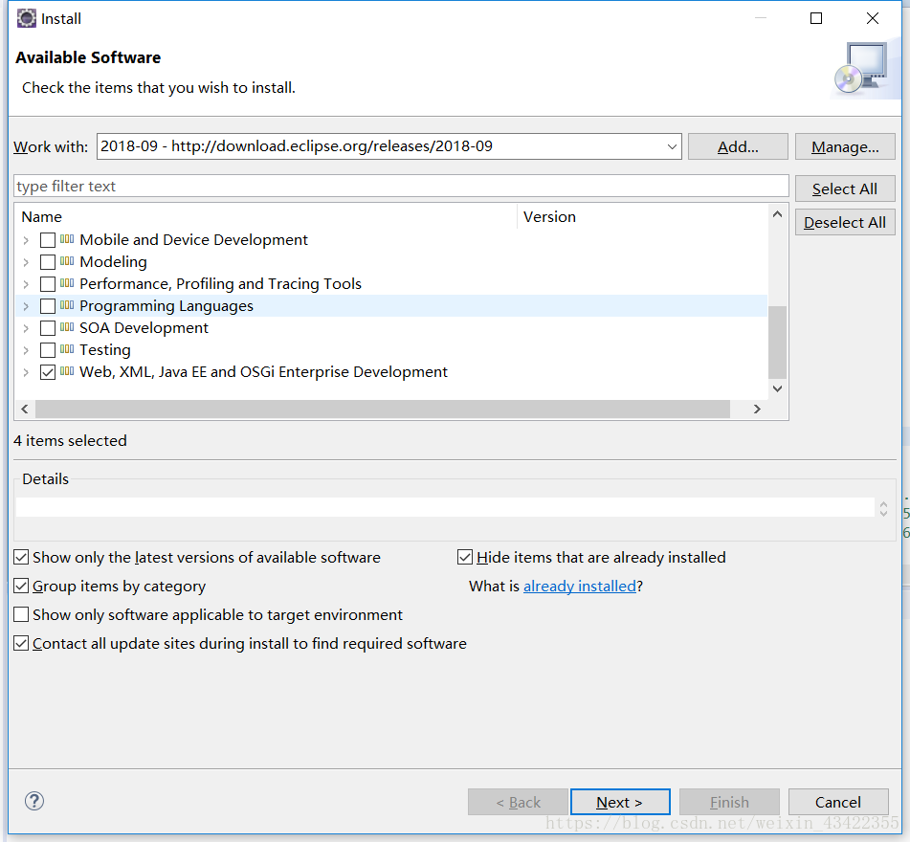Check the Mobile and Device Development checkbox
This screenshot has height=842, width=910.
click(x=48, y=239)
